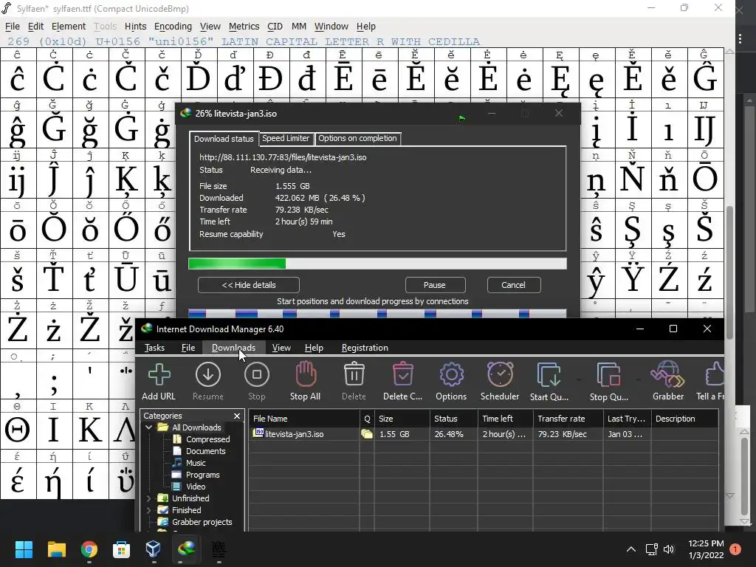Show hidden system tray icons
This screenshot has height=567, width=756.
coord(631,549)
